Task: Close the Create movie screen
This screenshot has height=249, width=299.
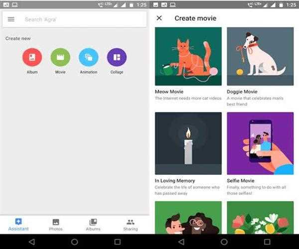Action: tap(159, 18)
